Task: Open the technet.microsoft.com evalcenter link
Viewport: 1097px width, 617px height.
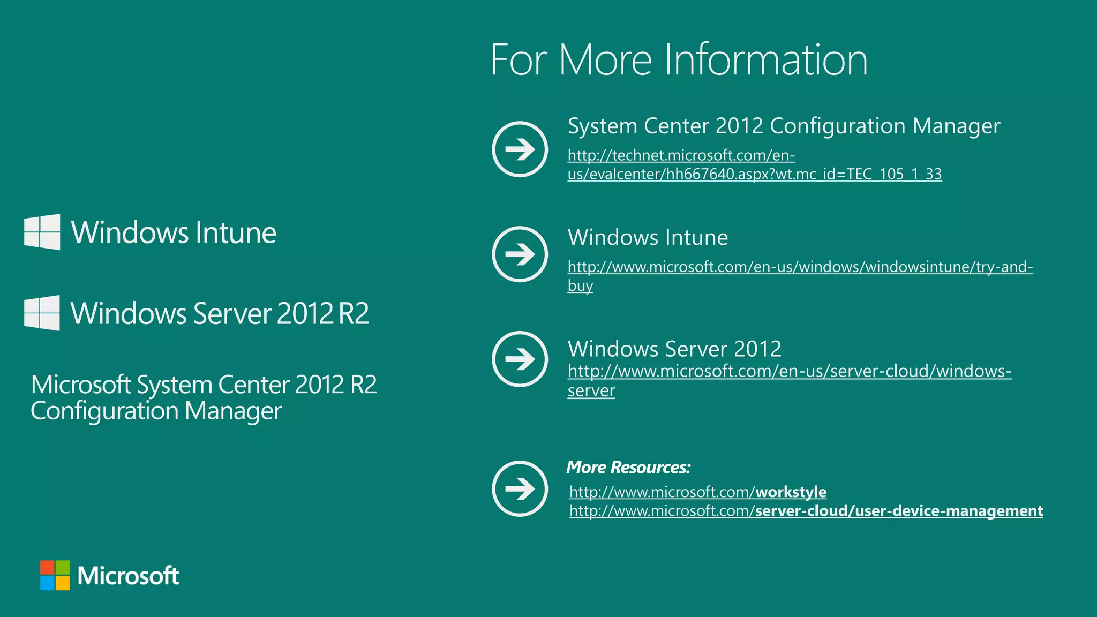Action: click(755, 164)
